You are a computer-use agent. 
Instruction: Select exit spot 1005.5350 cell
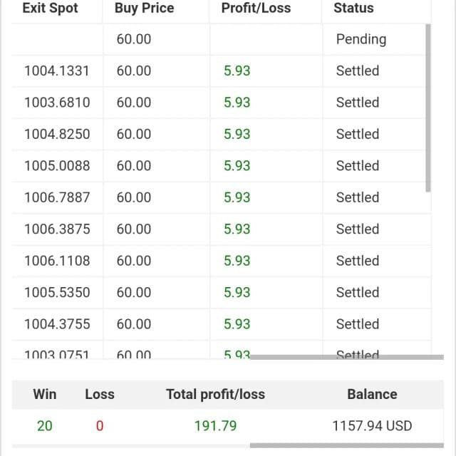[x=57, y=293]
